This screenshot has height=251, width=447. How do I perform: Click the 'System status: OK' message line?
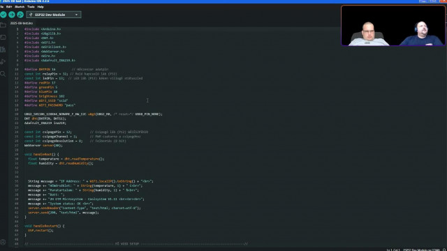[61, 204]
